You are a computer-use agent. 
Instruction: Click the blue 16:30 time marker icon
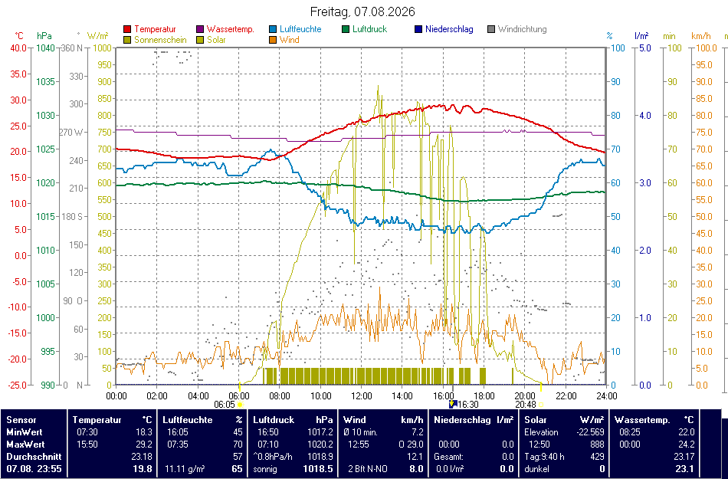coord(453,404)
